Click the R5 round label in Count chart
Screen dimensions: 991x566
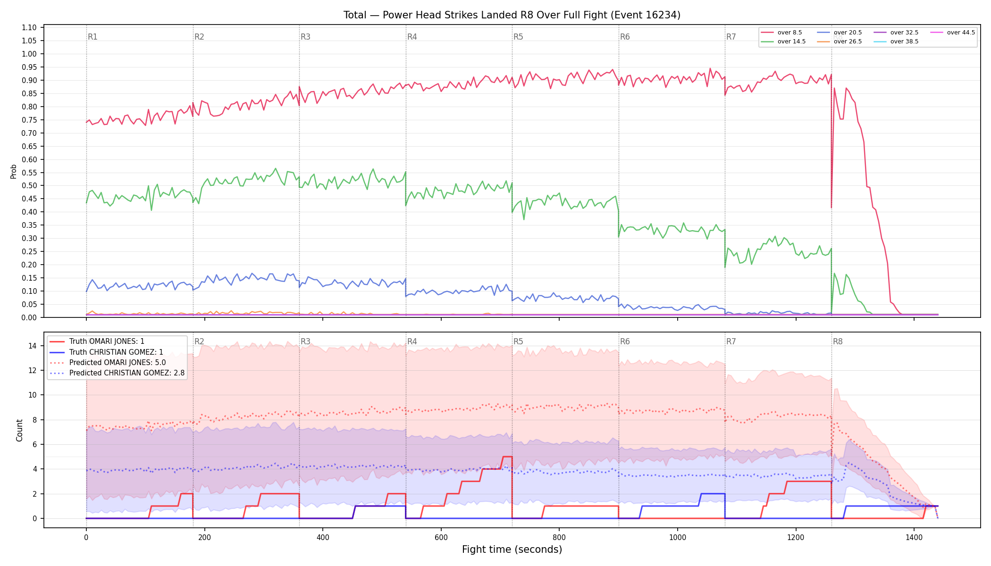(518, 341)
